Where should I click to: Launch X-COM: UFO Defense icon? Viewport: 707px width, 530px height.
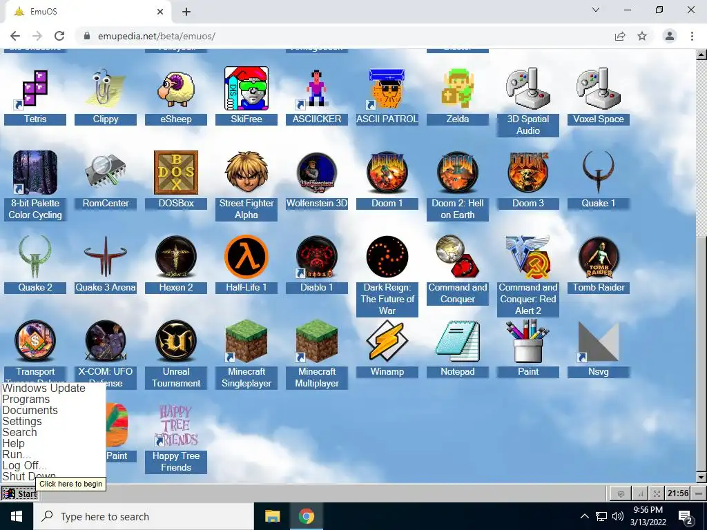pos(106,341)
